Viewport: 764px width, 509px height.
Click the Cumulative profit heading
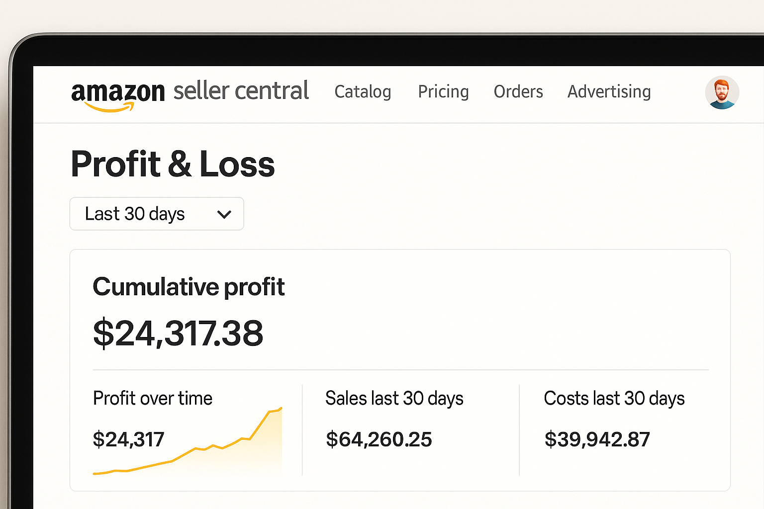pyautogui.click(x=189, y=287)
